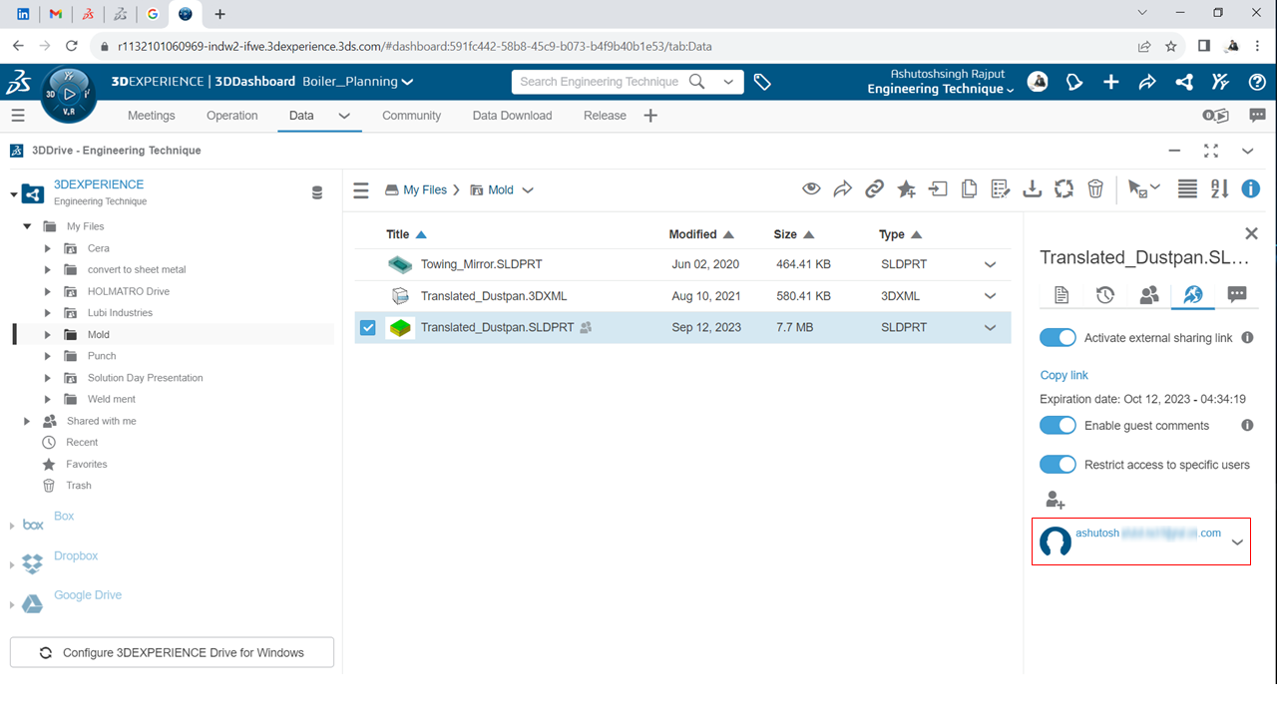
Task: Download the selected file
Action: coord(1033,188)
